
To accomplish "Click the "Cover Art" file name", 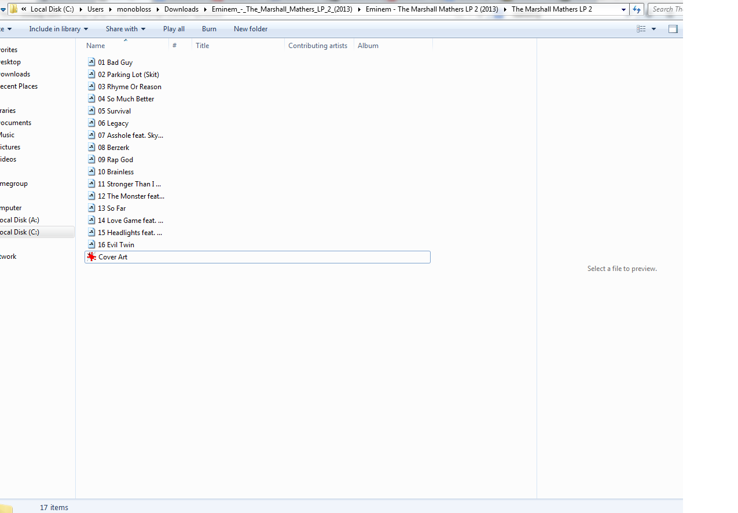I will click(113, 256).
